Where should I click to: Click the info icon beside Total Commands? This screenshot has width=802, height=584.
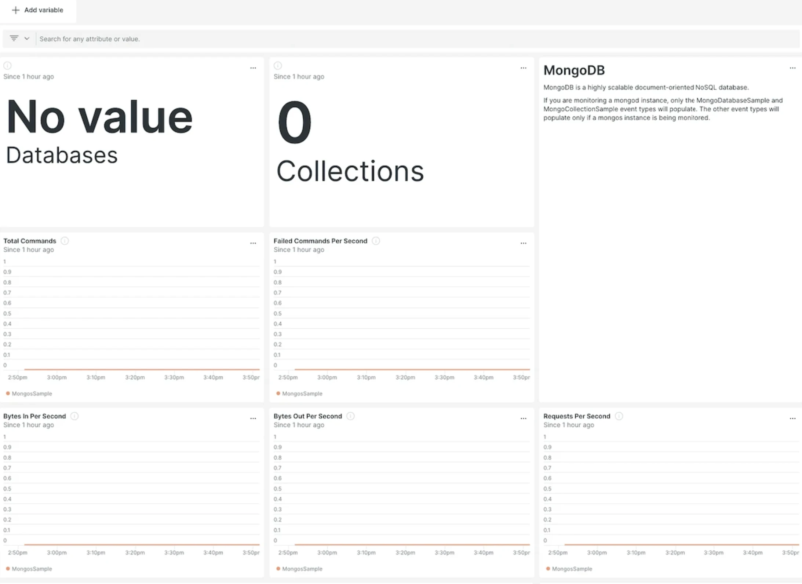65,241
